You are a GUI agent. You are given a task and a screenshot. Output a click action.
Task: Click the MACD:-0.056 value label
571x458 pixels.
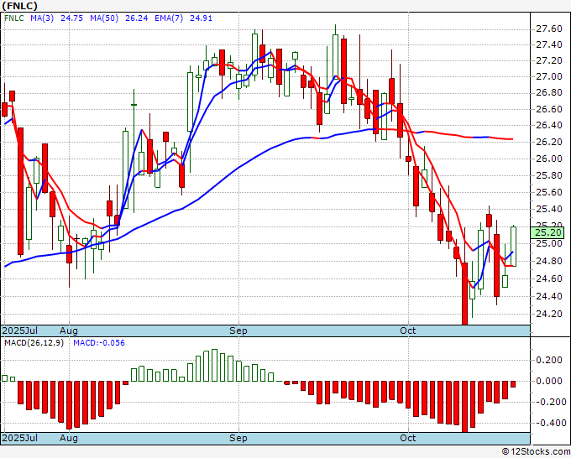(99, 343)
